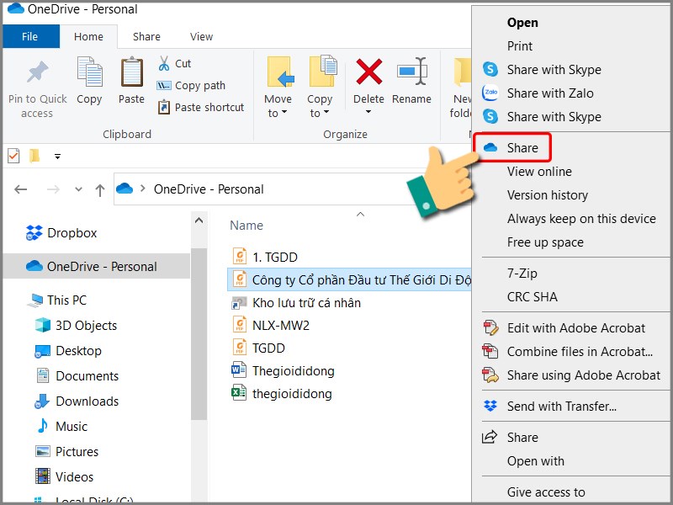Select Version history menu entry
The width and height of the screenshot is (673, 505).
pos(548,195)
